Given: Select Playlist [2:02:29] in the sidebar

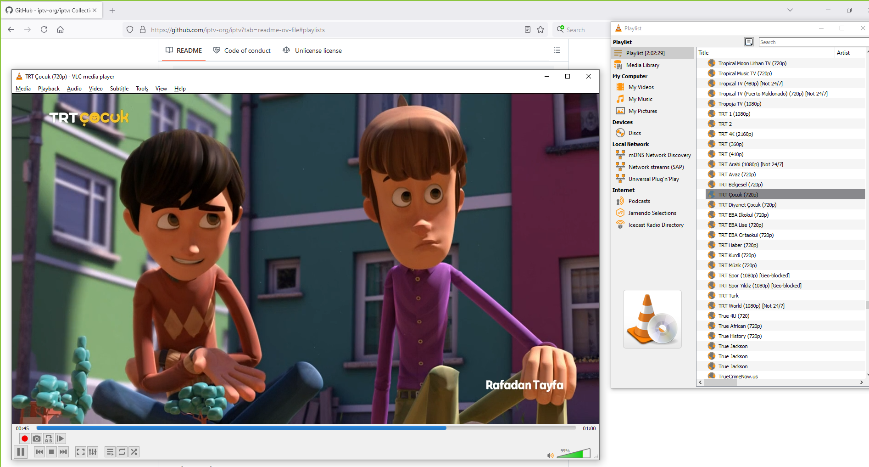Looking at the screenshot, I should [x=652, y=53].
